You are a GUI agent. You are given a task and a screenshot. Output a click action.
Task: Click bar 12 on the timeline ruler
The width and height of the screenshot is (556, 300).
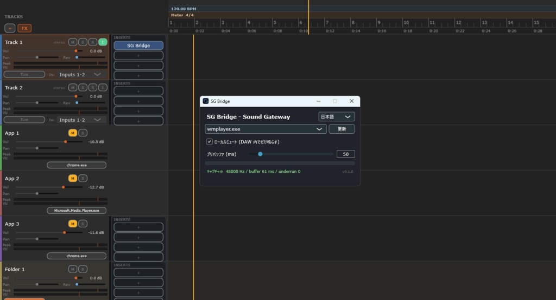458,23
